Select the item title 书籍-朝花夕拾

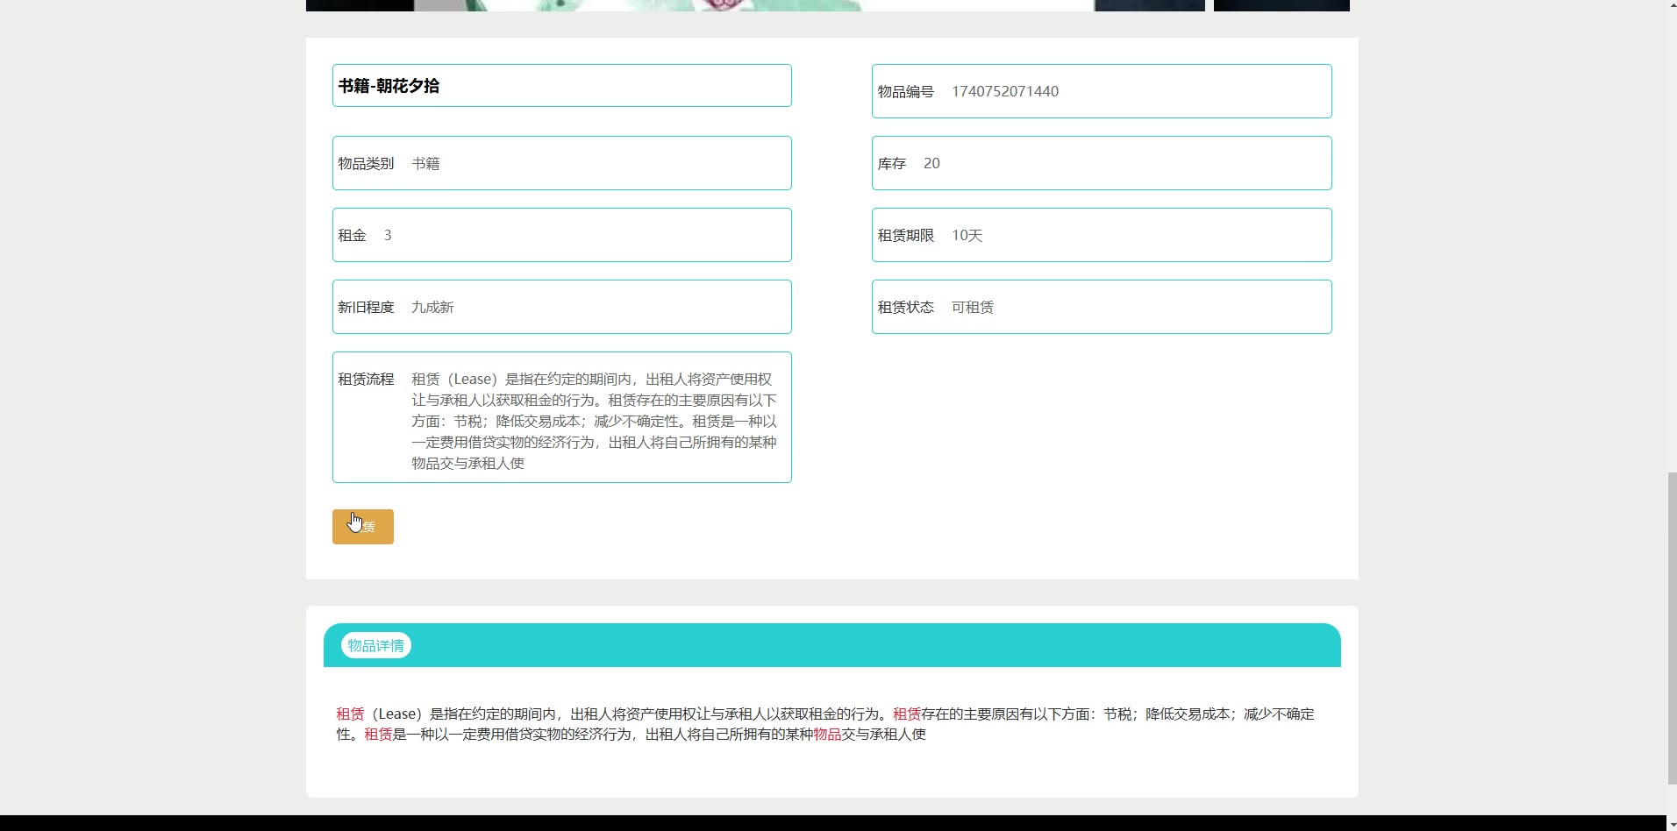coord(389,86)
